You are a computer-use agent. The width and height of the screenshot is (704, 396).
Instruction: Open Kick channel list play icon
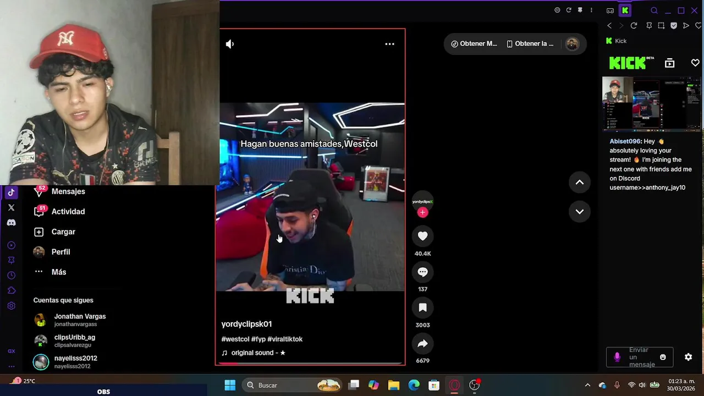point(669,63)
